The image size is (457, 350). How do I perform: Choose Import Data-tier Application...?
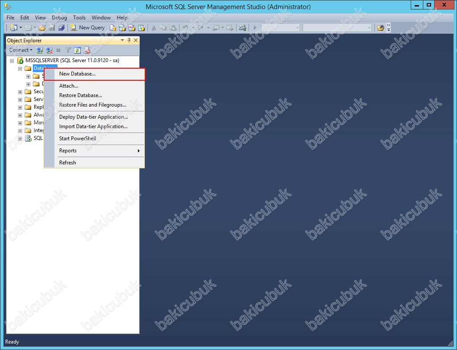click(94, 126)
